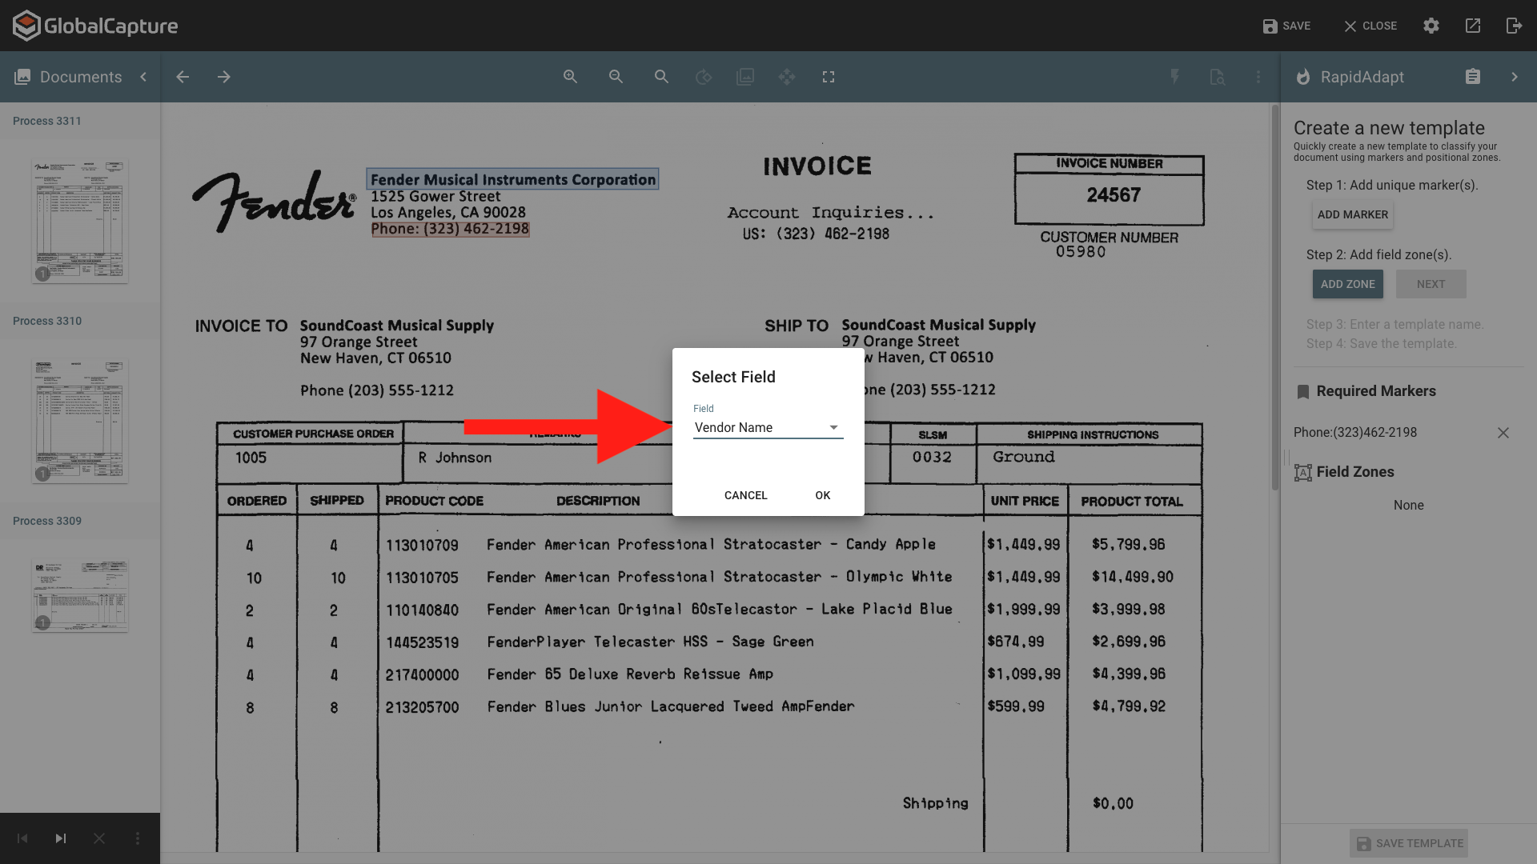The width and height of the screenshot is (1537, 864).
Task: Click invoice number 24567
Action: (x=1114, y=195)
